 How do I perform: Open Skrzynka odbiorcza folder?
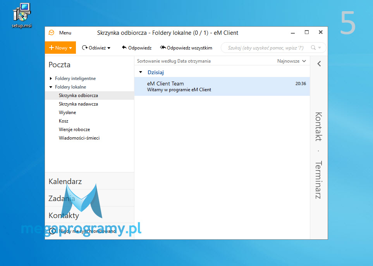tap(89, 95)
